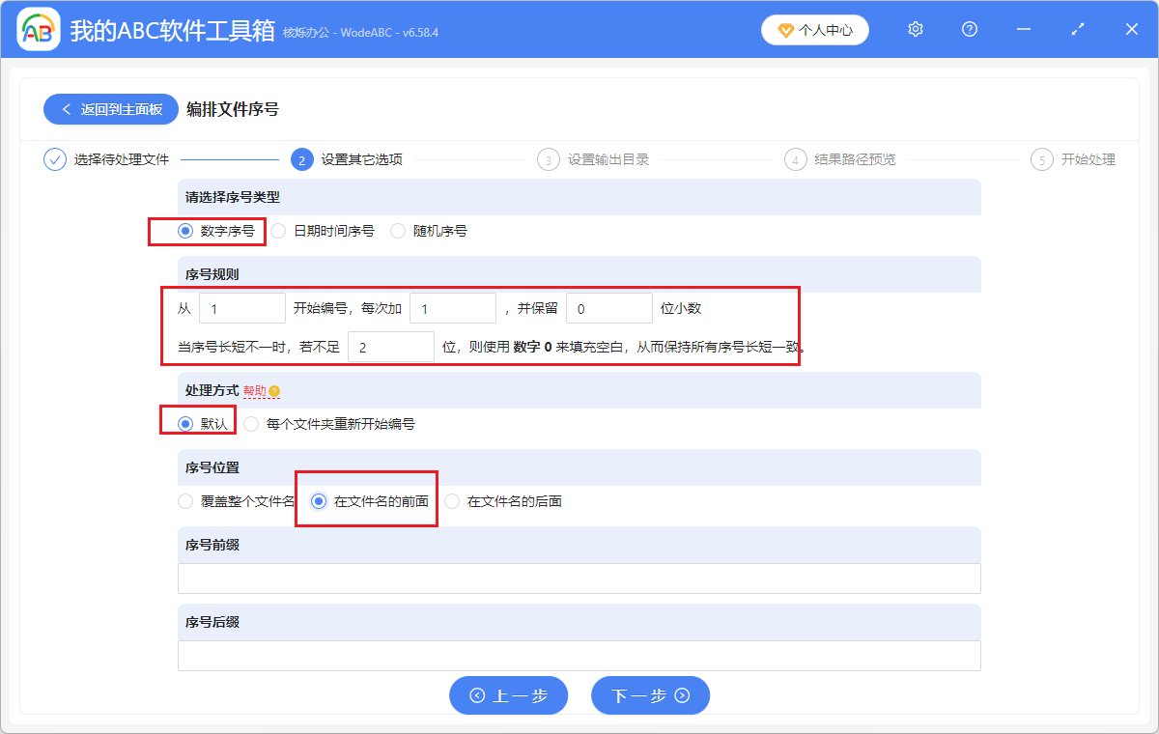Click the 上一步 button
The width and height of the screenshot is (1159, 734).
508,695
